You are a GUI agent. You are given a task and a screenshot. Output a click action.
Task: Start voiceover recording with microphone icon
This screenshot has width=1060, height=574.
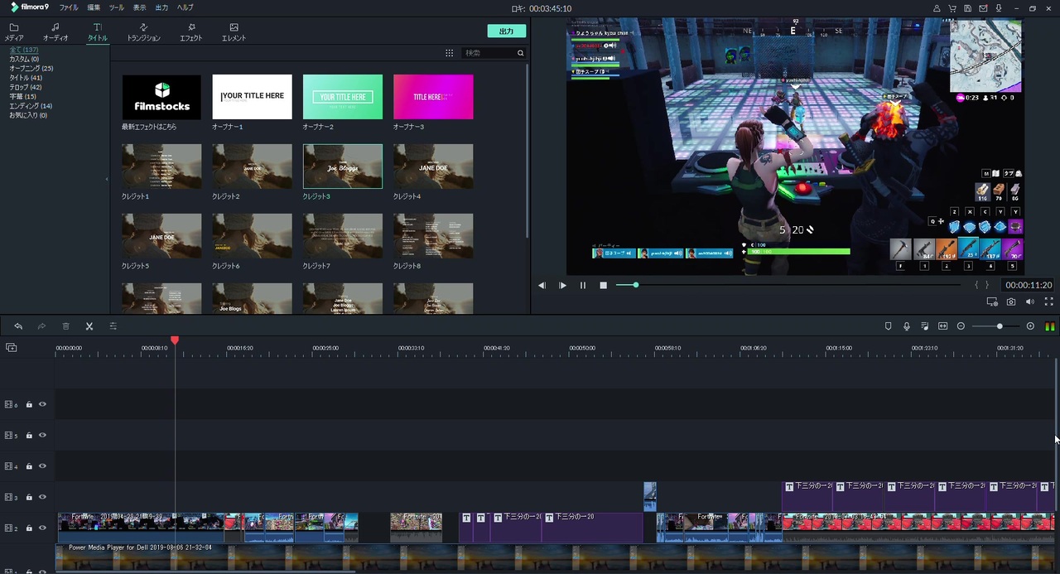(907, 326)
